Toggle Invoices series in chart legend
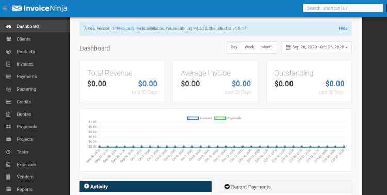Screen dimensions: 387x195 coord(199,118)
